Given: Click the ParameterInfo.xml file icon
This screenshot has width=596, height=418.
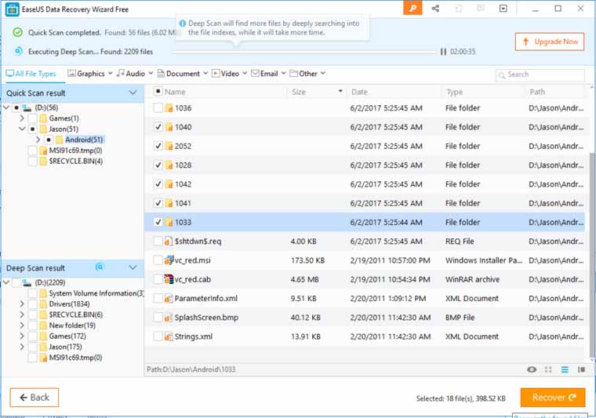Looking at the screenshot, I should pyautogui.click(x=169, y=298).
